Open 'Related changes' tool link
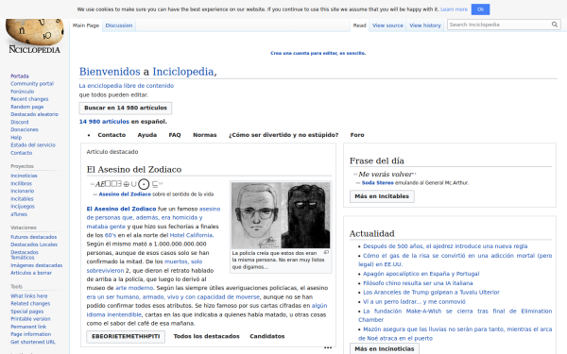Viewport: 567px width, 354px height. coord(30,304)
